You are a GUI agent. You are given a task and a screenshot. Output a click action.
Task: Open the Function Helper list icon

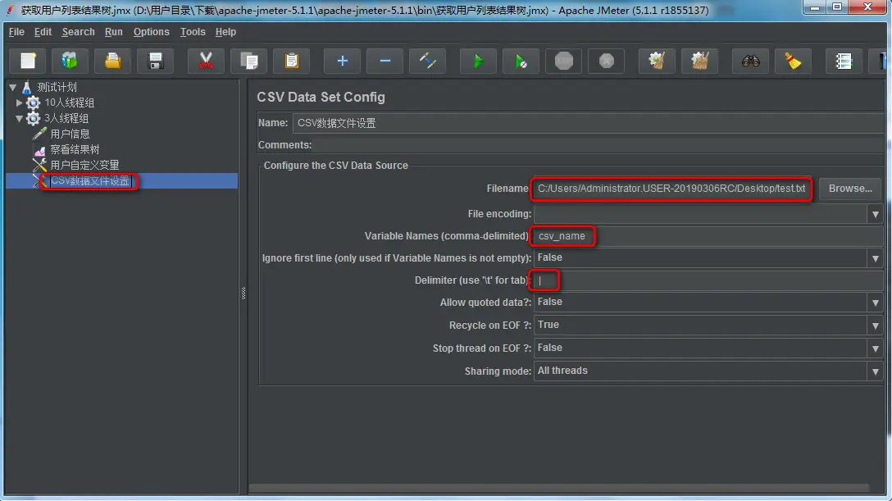tap(844, 61)
